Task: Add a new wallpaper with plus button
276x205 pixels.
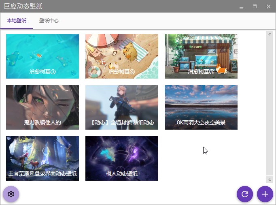Action: click(265, 194)
